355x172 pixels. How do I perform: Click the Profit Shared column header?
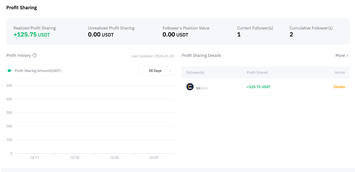point(257,72)
